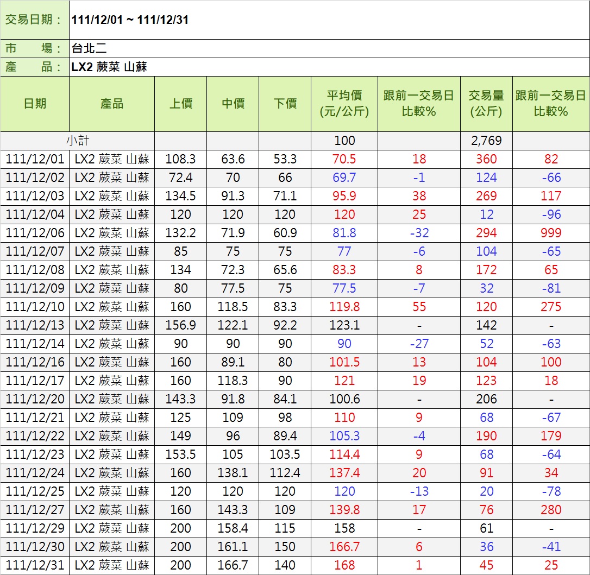This screenshot has width=590, height=575.
Task: Click the 交易日期 label cell
Action: (35, 20)
